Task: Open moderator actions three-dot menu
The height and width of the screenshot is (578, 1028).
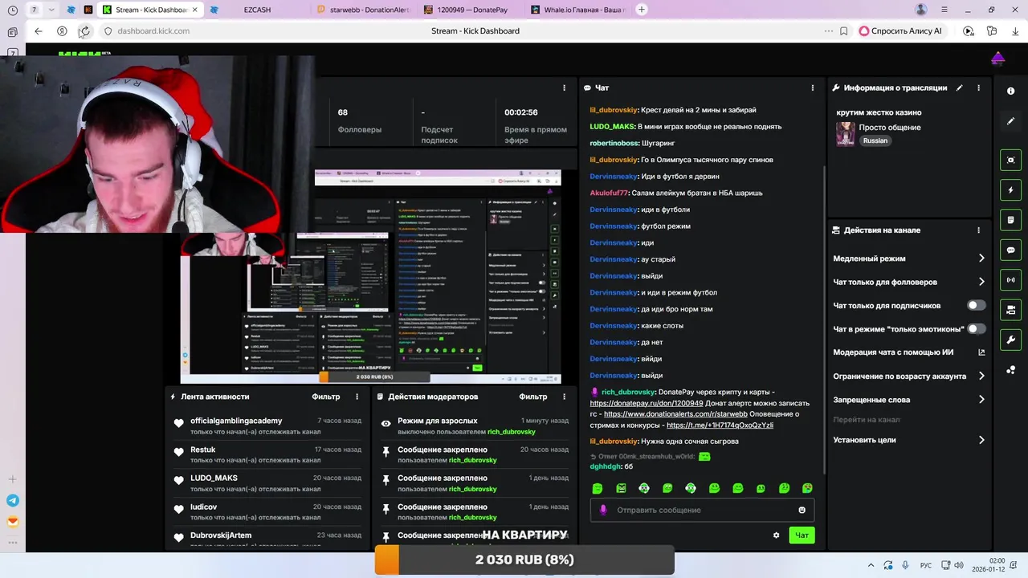Action: [x=564, y=397]
